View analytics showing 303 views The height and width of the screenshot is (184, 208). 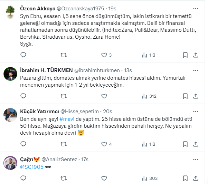[x=149, y=178]
